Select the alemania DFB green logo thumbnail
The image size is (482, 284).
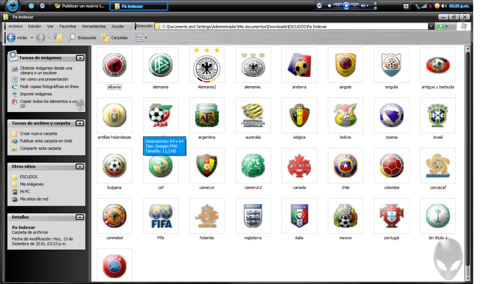tap(161, 65)
